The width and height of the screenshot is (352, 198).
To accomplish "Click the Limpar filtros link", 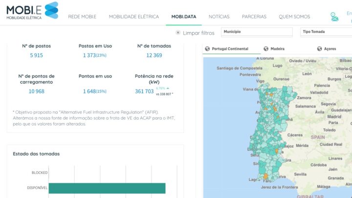I will pos(198,33).
